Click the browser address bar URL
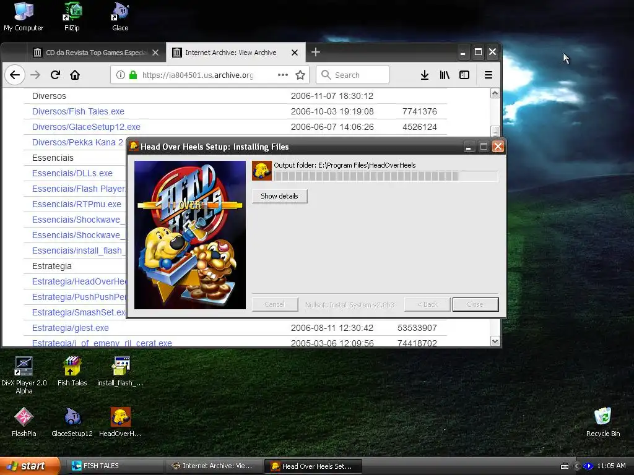 [198, 75]
